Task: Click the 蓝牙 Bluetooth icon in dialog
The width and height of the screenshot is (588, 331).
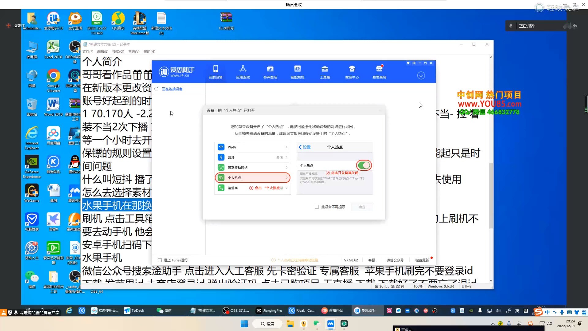Action: (221, 157)
